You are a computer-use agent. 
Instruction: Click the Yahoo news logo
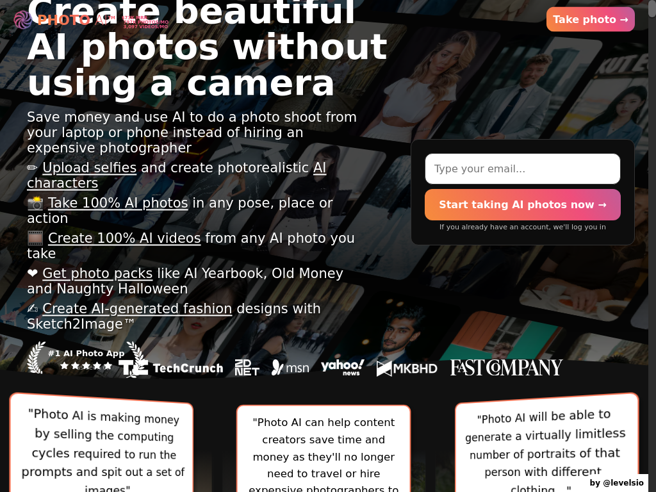pyautogui.click(x=343, y=367)
